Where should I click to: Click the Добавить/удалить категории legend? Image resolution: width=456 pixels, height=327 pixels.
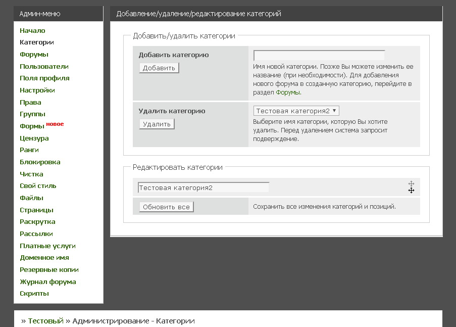tap(184, 36)
